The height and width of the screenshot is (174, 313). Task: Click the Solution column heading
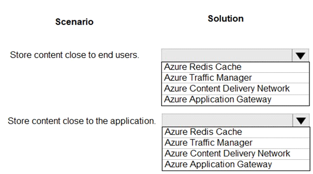[226, 18]
